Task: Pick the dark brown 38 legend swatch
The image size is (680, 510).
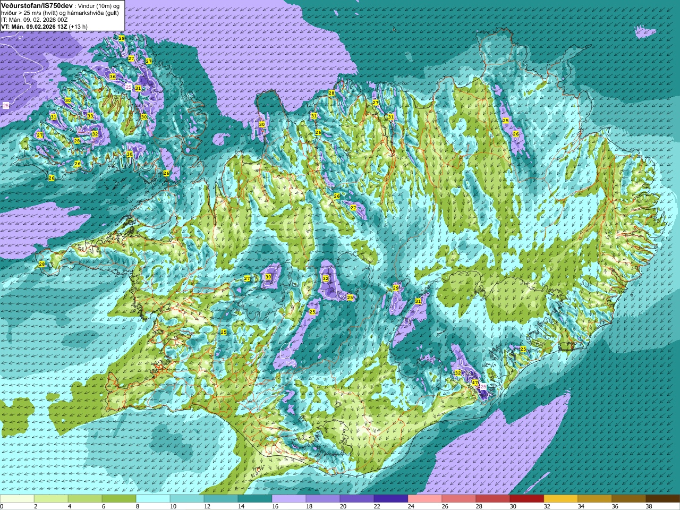Action: [663, 498]
